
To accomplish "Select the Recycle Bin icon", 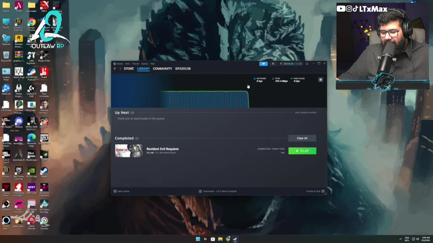I will tap(6, 57).
